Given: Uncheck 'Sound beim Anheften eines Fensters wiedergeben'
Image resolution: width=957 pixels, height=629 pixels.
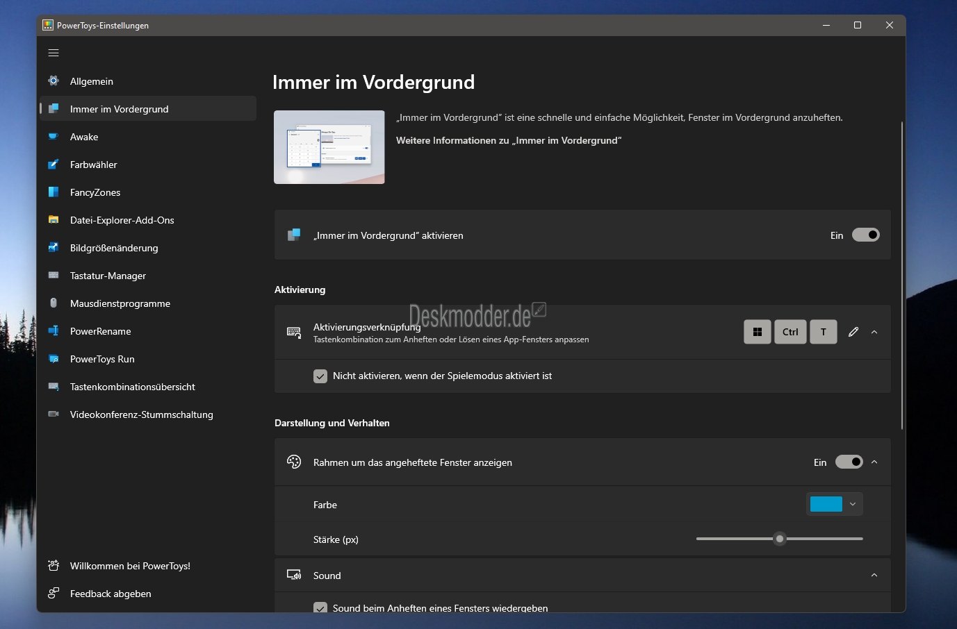Looking at the screenshot, I should pyautogui.click(x=320, y=607).
